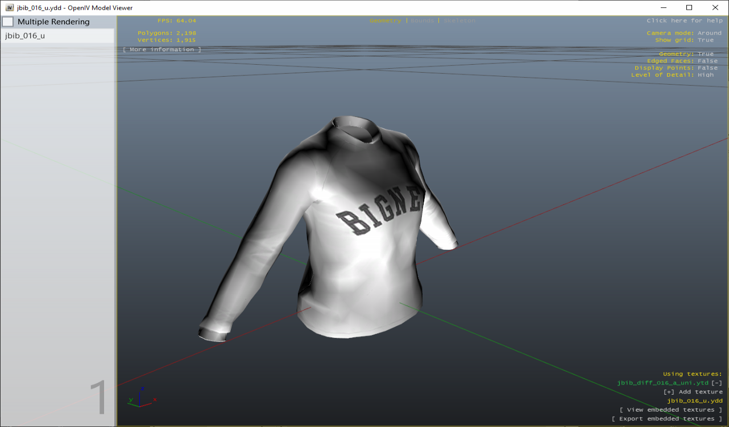Open the Skeleton tab
The width and height of the screenshot is (729, 427).
[459, 20]
